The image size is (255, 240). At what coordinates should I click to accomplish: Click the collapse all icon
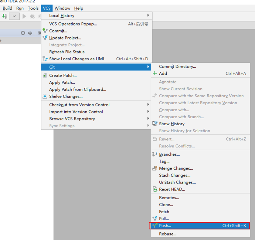(30, 33)
